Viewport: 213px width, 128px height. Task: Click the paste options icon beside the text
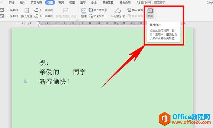pos(26,81)
